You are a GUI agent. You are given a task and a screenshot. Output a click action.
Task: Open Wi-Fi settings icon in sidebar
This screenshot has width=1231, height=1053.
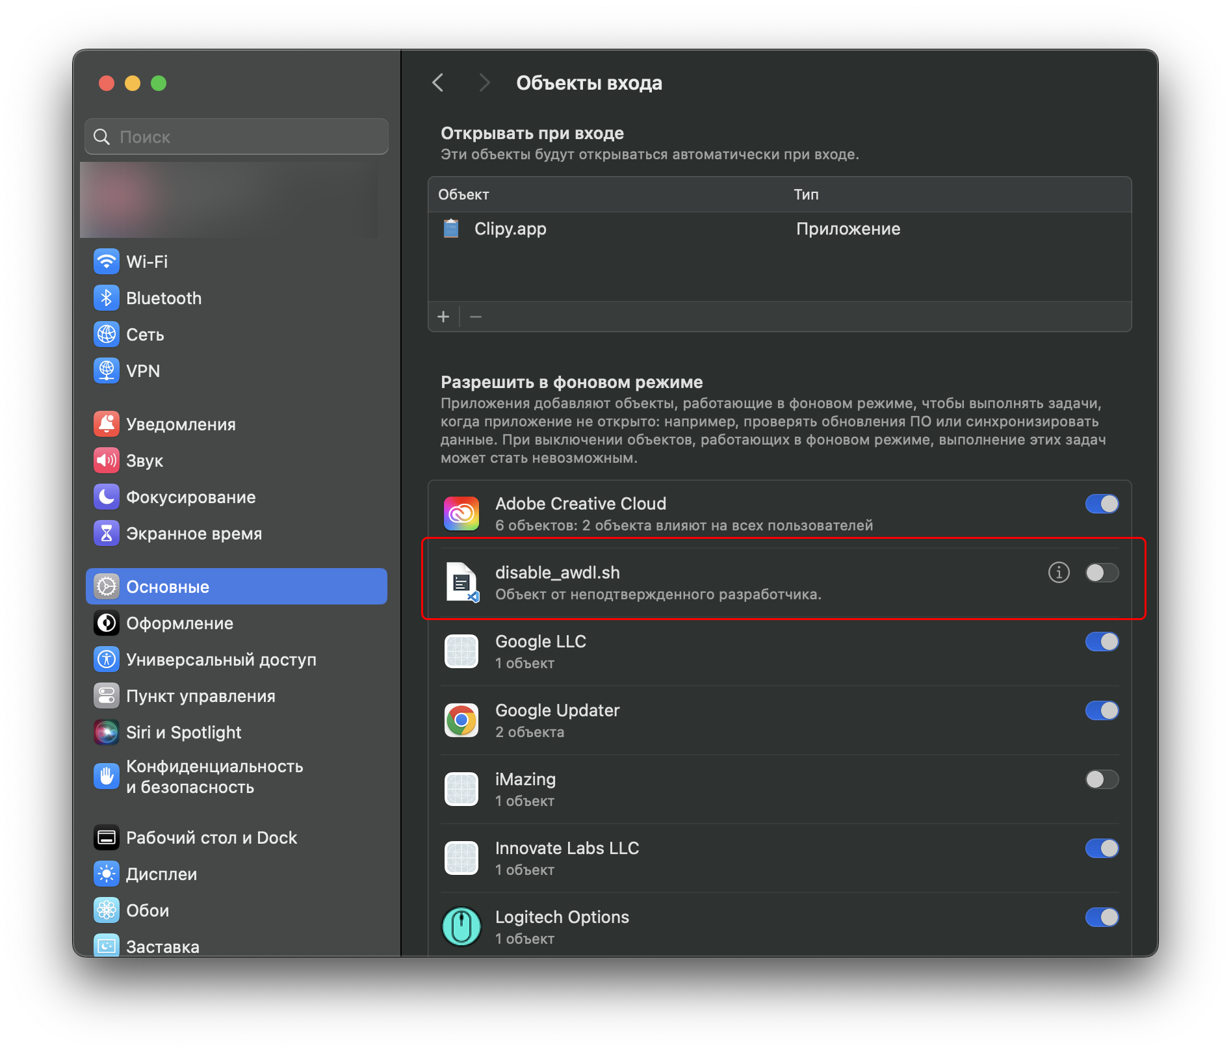tap(107, 262)
